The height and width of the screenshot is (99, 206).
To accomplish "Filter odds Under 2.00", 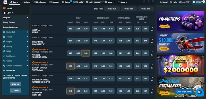I will 146,9.
